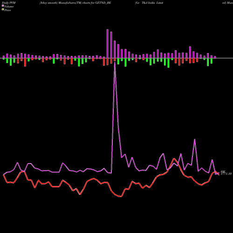
Task: Click the 'Price' legend label
Action: pos(7,10)
